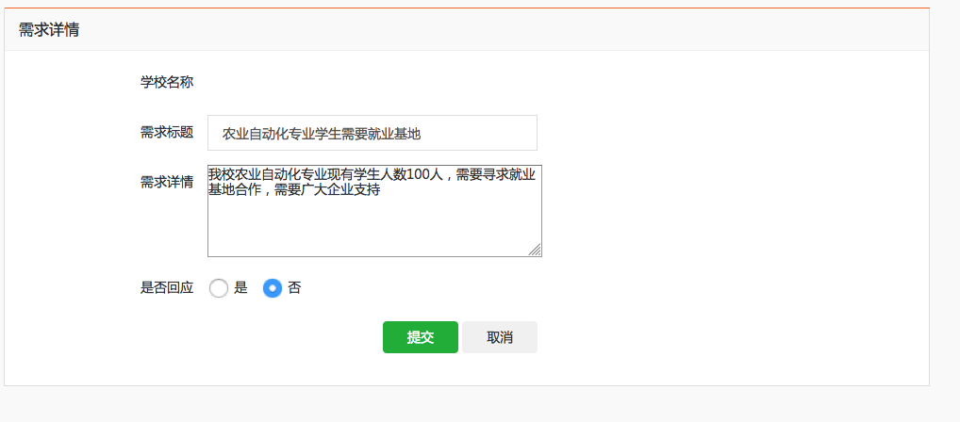This screenshot has width=960, height=422.
Task: Select the 是 radio button
Action: 219,288
